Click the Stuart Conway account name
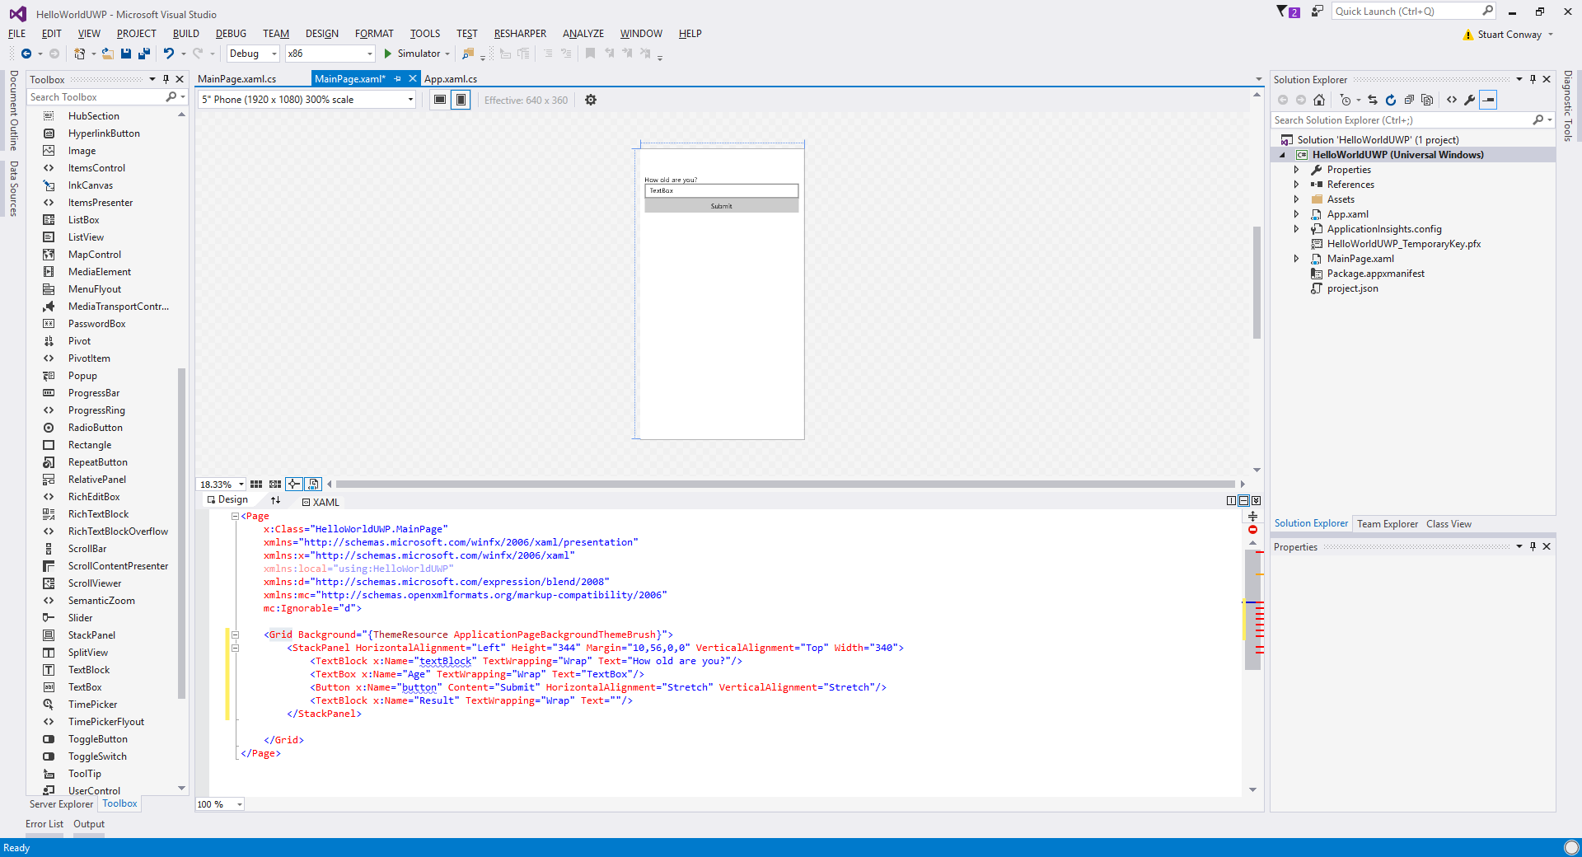1582x857 pixels. [x=1509, y=35]
